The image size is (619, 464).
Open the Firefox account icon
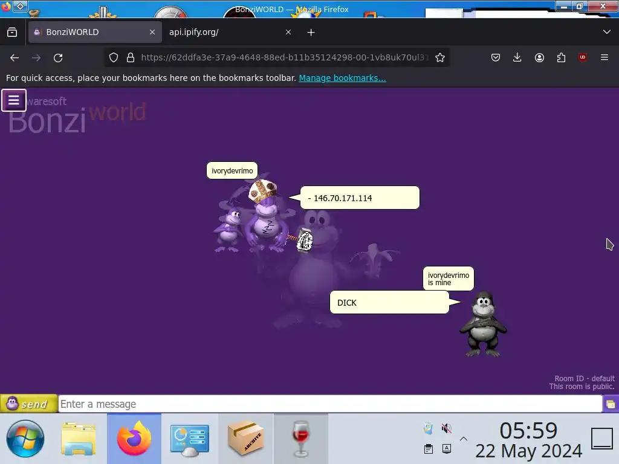(539, 57)
